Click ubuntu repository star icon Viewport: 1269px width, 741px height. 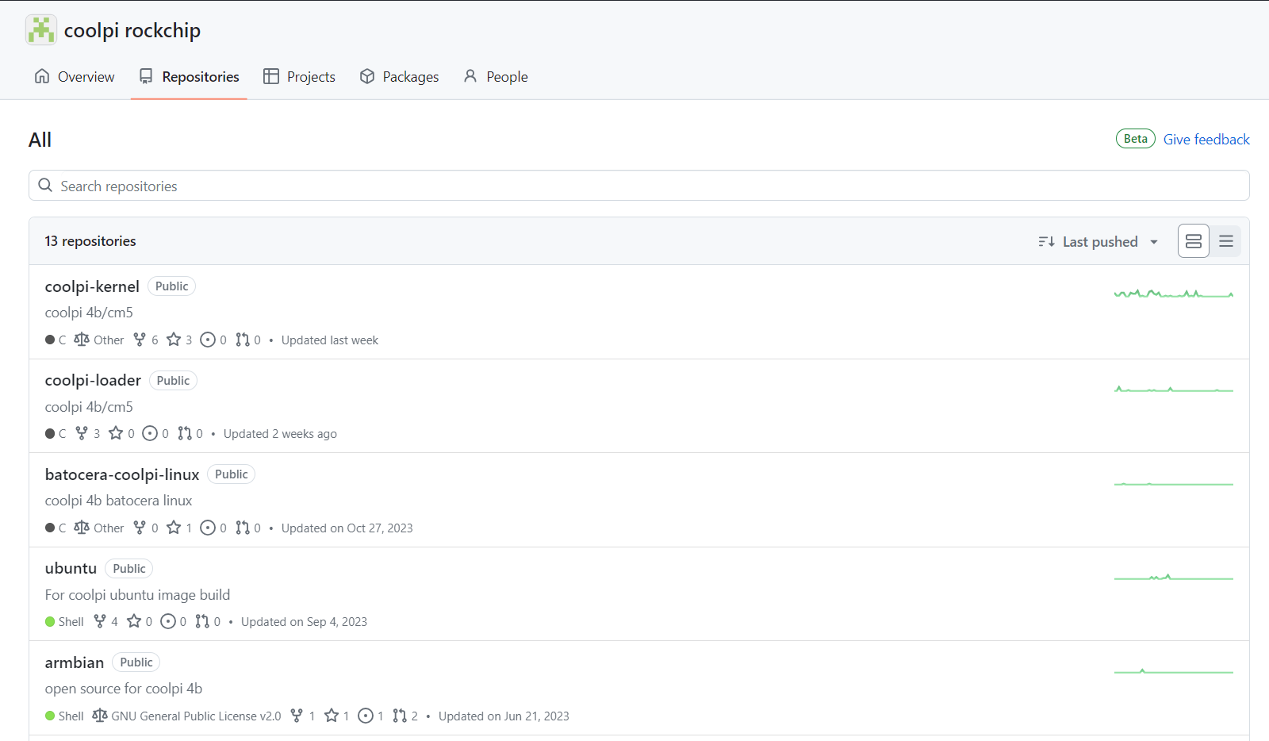click(134, 621)
